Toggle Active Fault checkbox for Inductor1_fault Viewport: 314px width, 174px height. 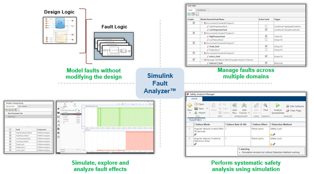click(266, 63)
